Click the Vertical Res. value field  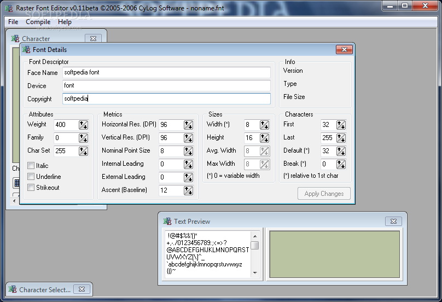(x=171, y=138)
